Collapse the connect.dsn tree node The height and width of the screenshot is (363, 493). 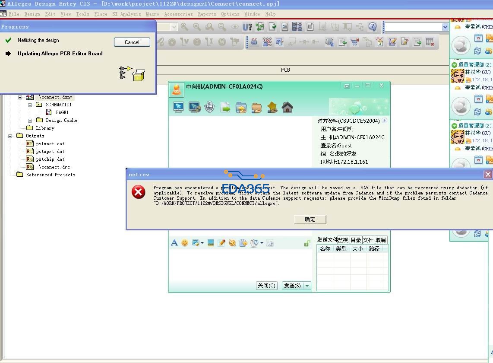(x=20, y=97)
